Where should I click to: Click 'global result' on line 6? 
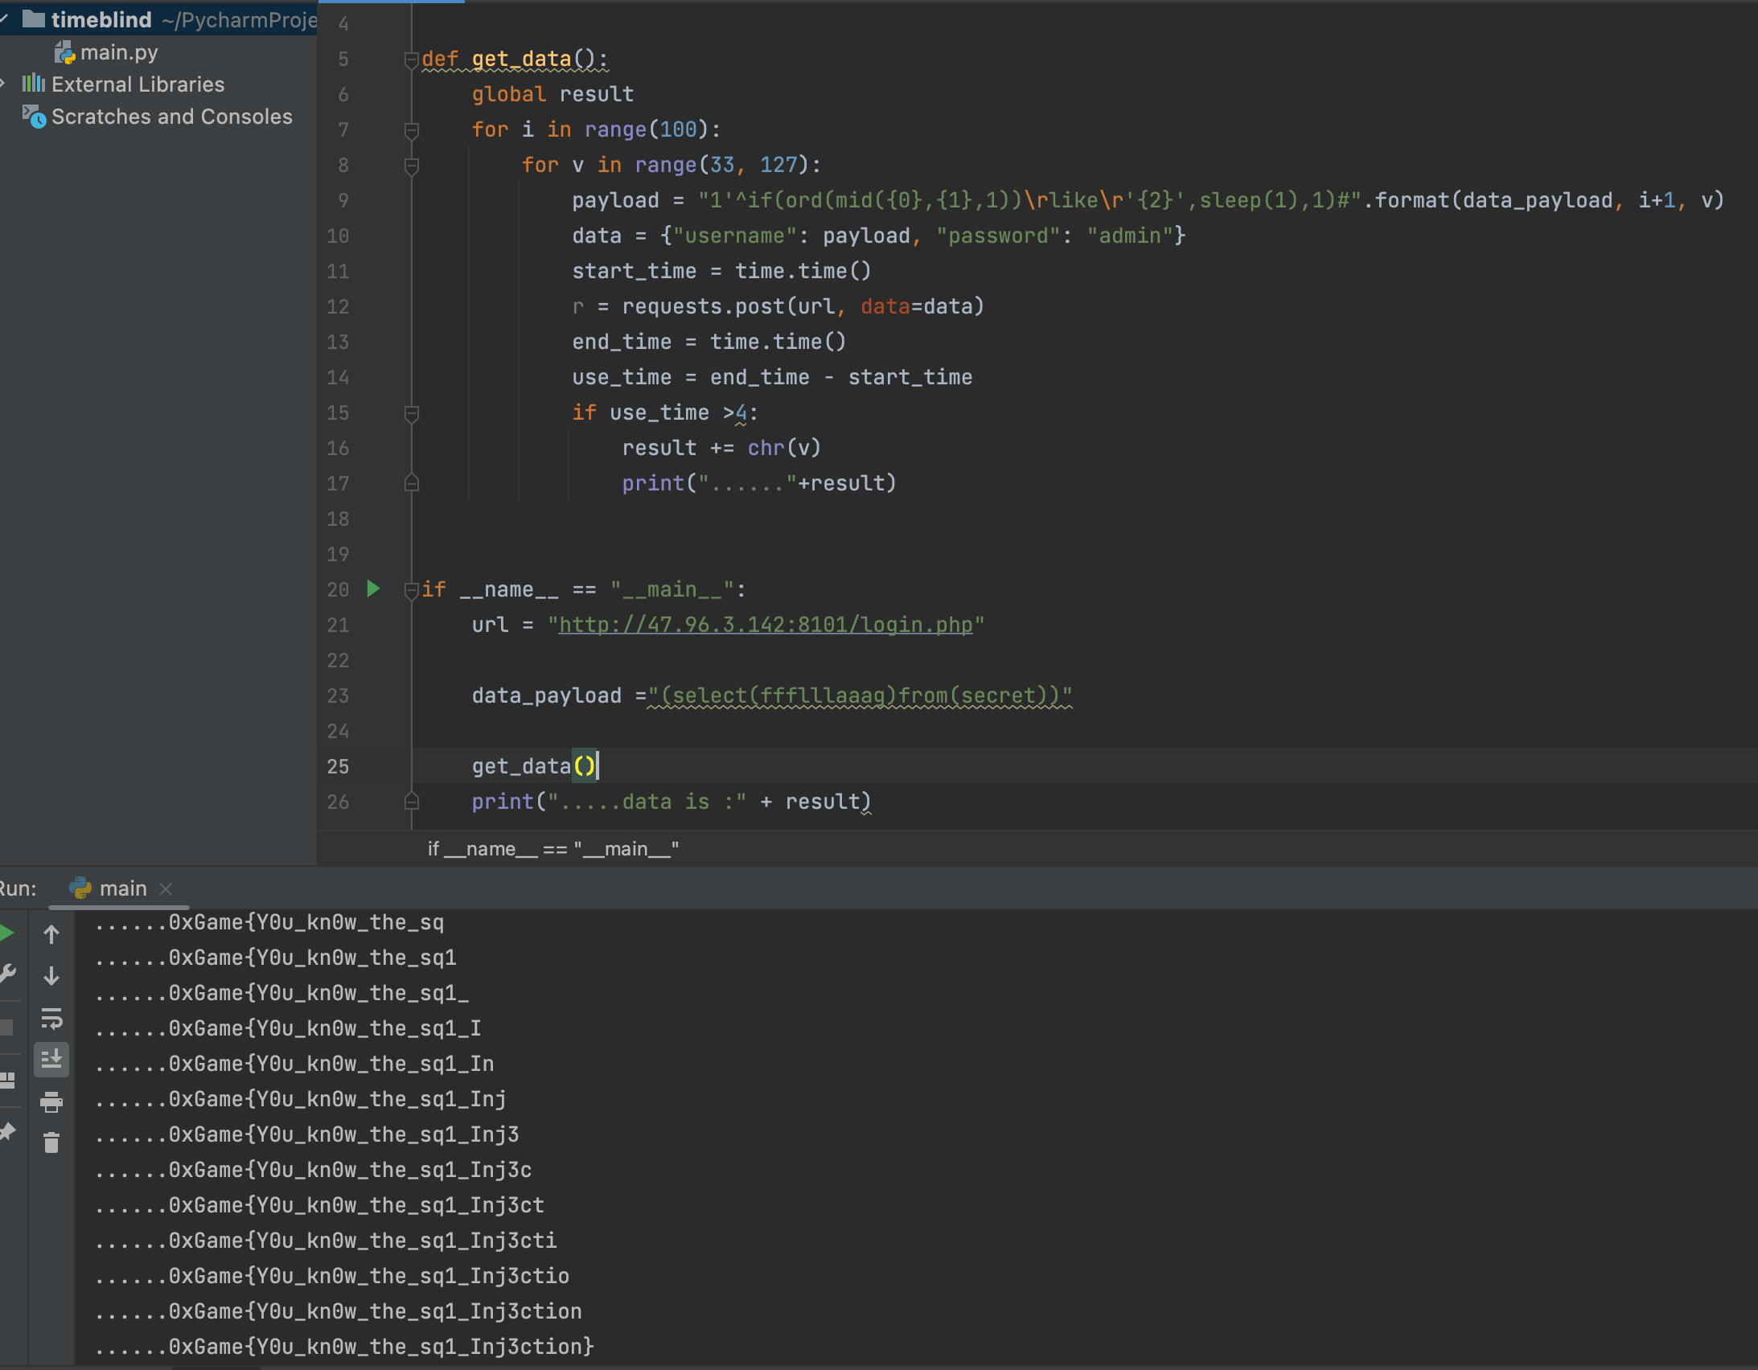click(x=552, y=94)
